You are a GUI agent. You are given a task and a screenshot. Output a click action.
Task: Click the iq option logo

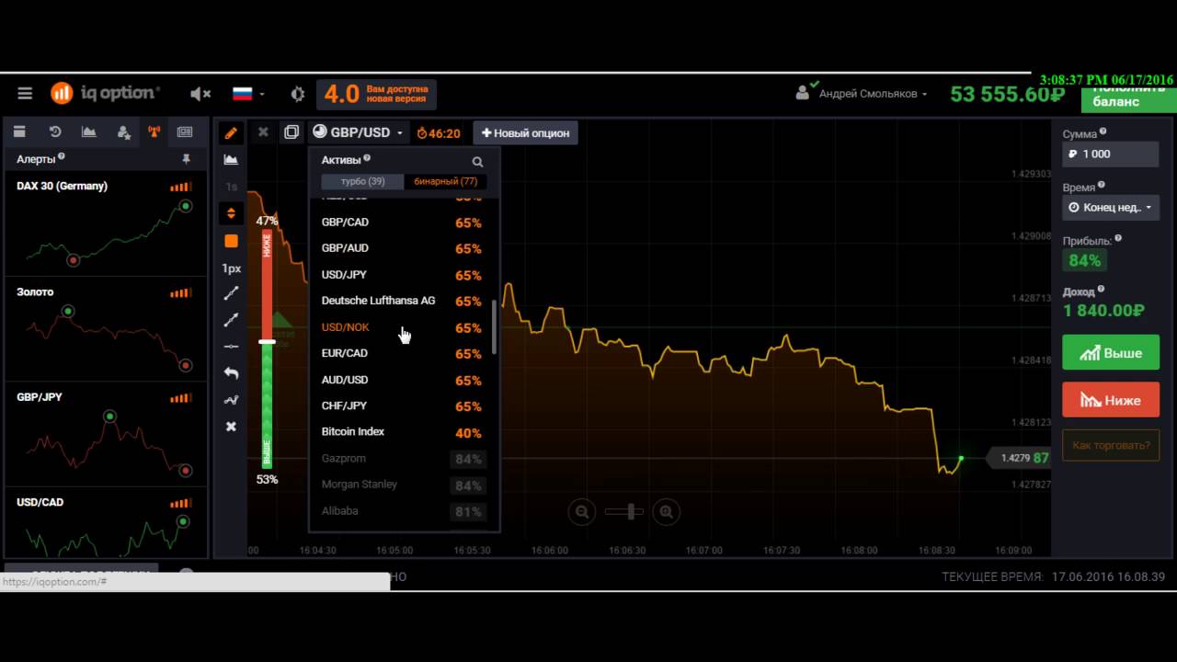105,93
